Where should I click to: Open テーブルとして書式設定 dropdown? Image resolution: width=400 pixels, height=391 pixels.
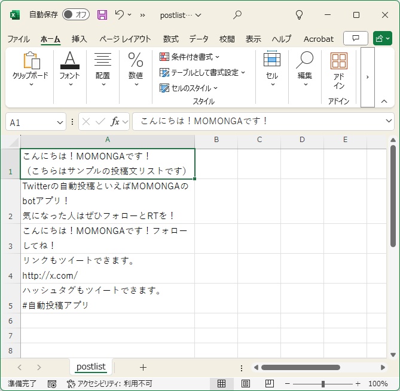[202, 73]
